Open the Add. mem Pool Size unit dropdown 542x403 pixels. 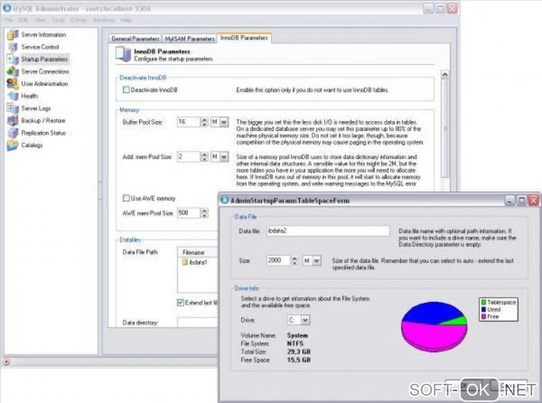[x=224, y=157]
